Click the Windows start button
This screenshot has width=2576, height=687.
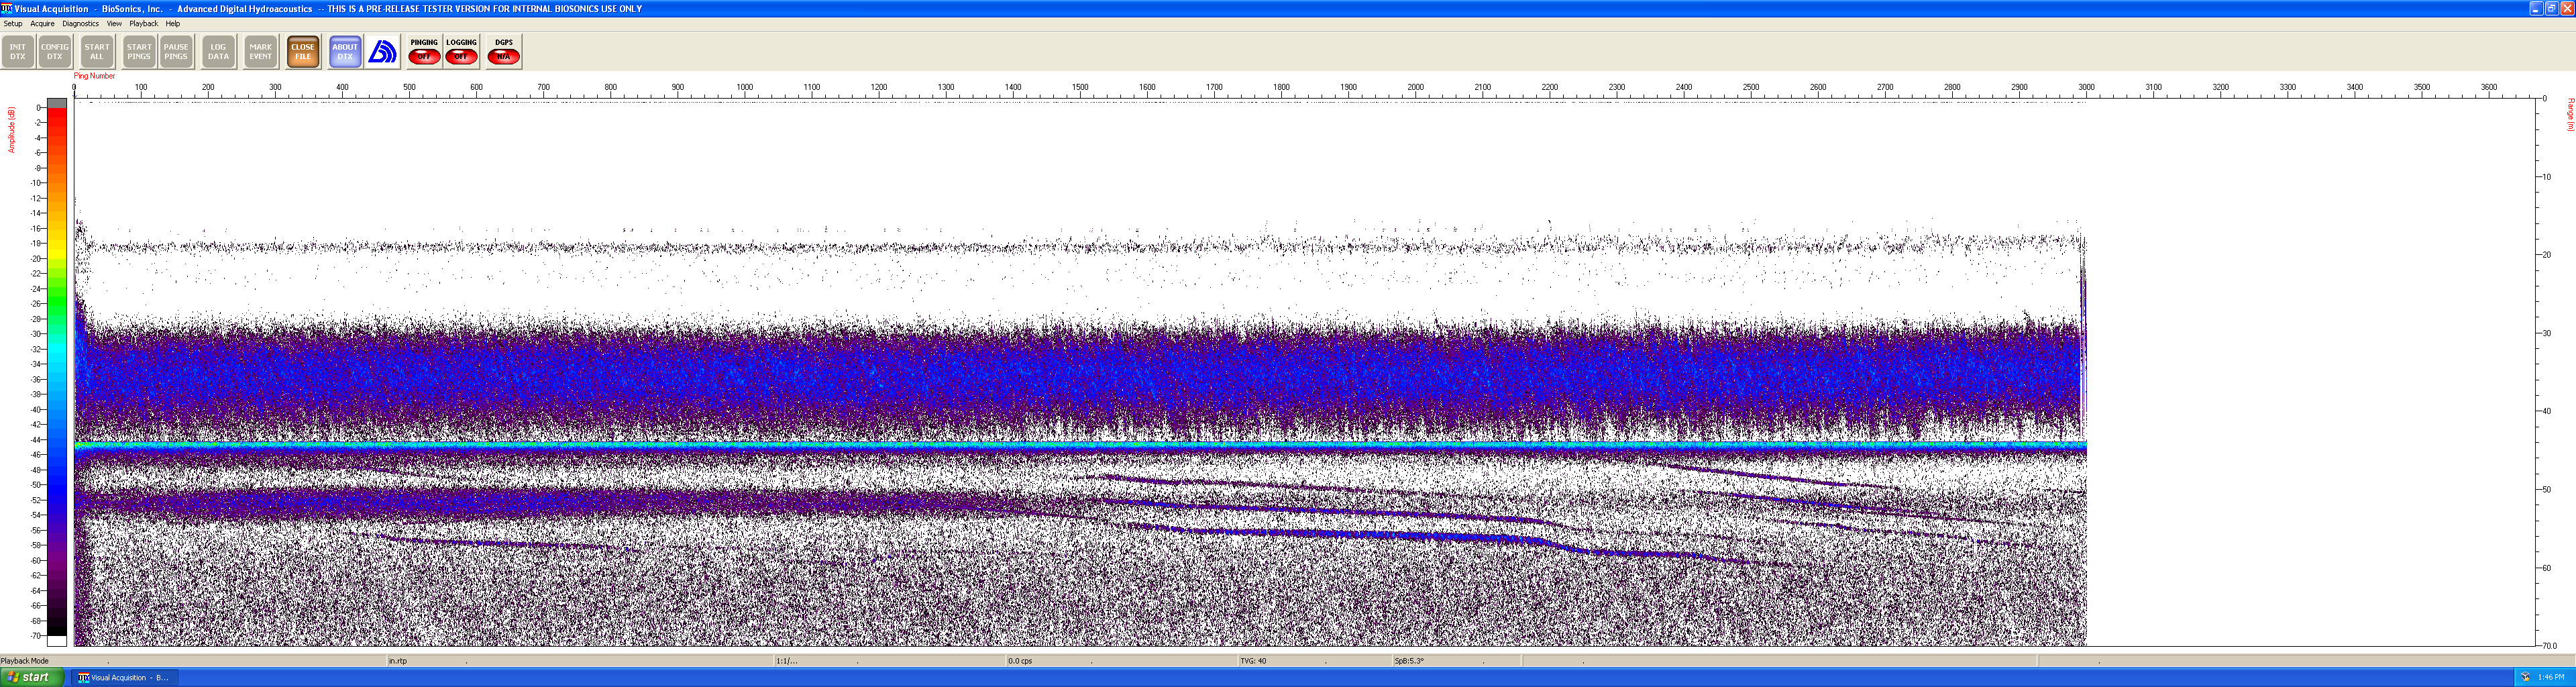coord(32,678)
